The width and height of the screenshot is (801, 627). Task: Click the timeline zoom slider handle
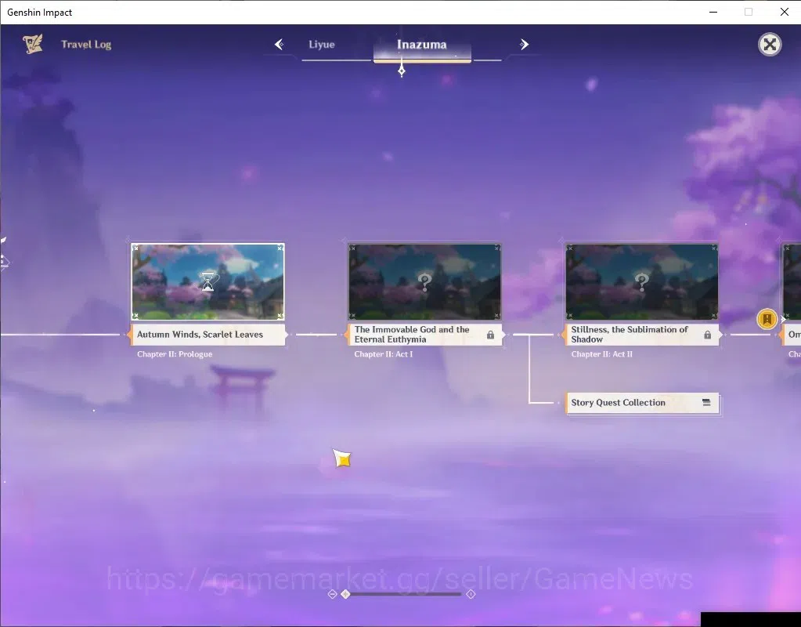(x=346, y=594)
